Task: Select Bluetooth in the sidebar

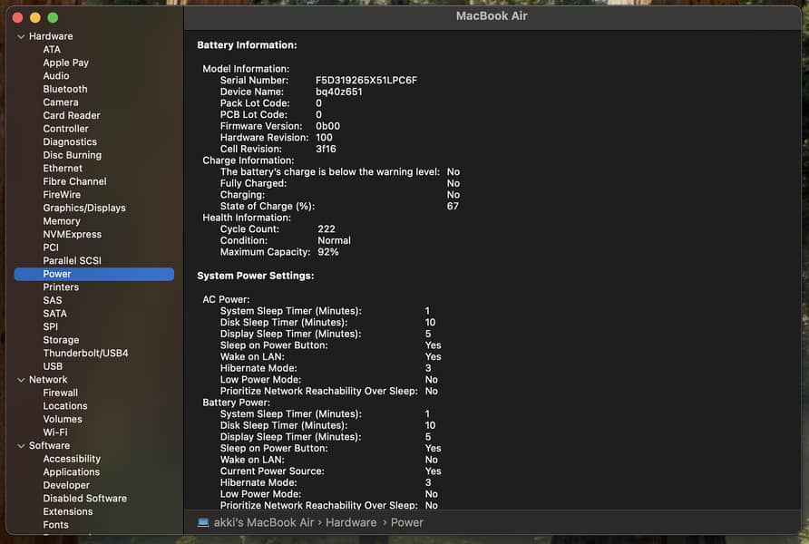Action: pos(65,89)
